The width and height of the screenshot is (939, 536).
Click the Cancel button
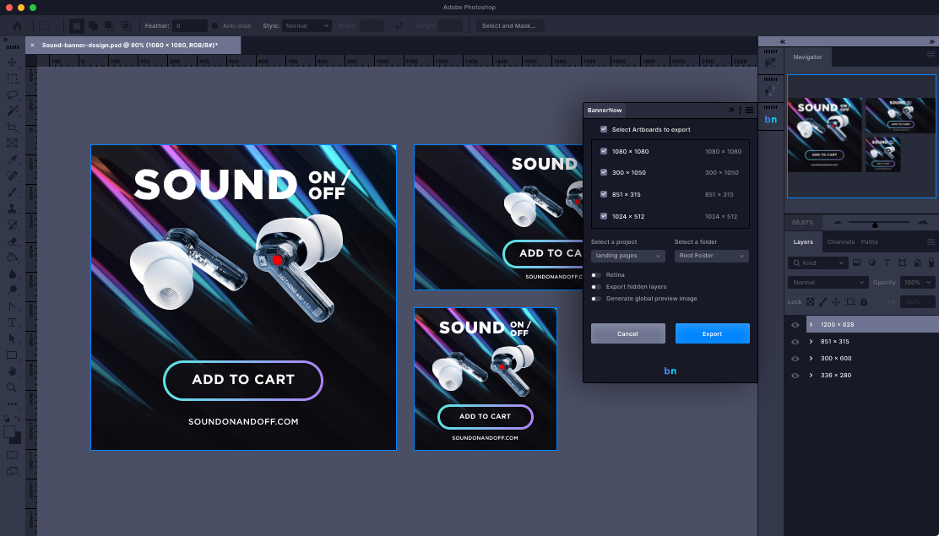click(627, 333)
